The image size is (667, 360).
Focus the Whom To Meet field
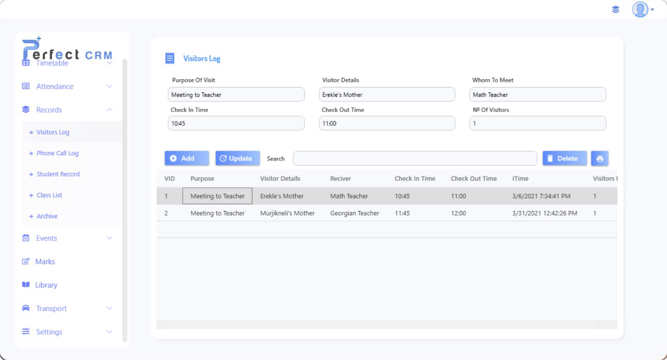[x=538, y=94]
